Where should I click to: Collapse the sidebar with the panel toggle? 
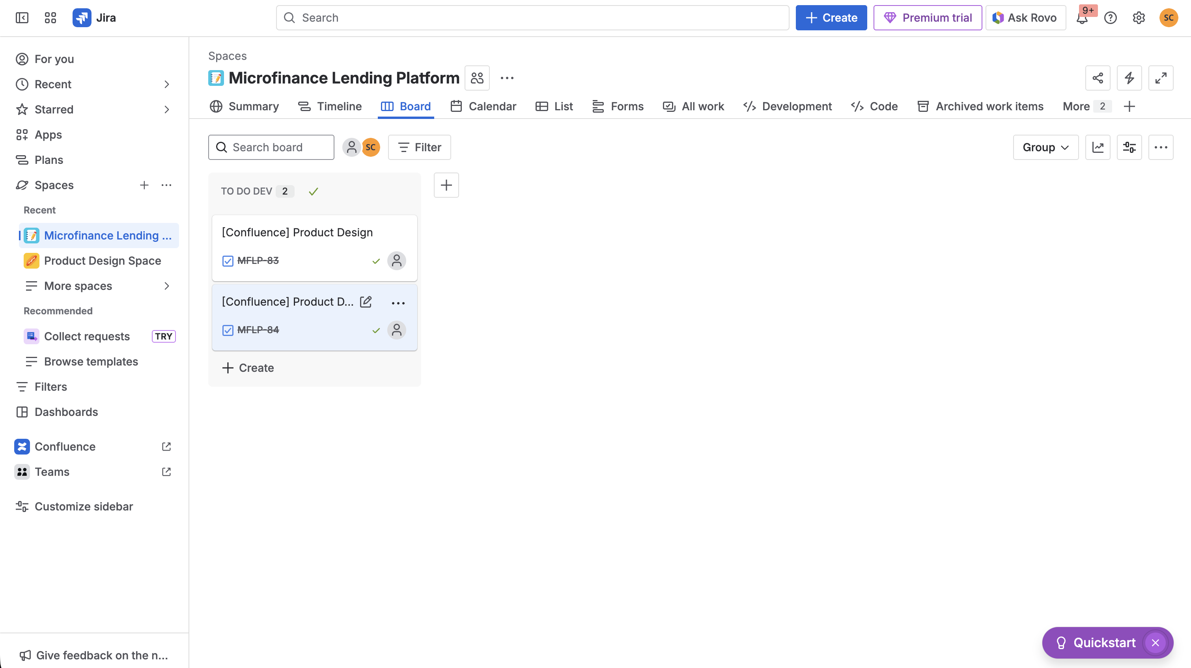pos(22,18)
